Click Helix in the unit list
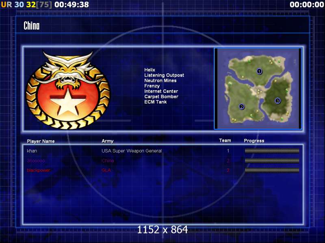Image resolution: width=325 pixels, height=243 pixels. click(149, 70)
